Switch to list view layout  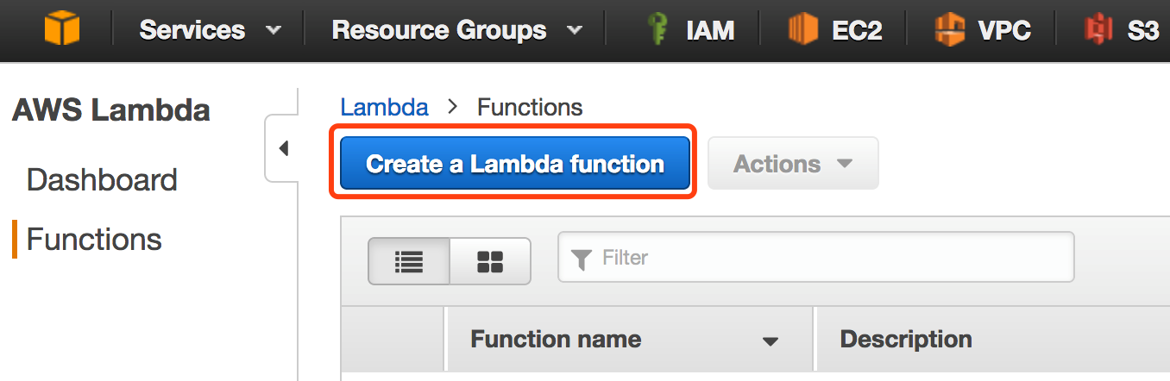click(x=409, y=261)
